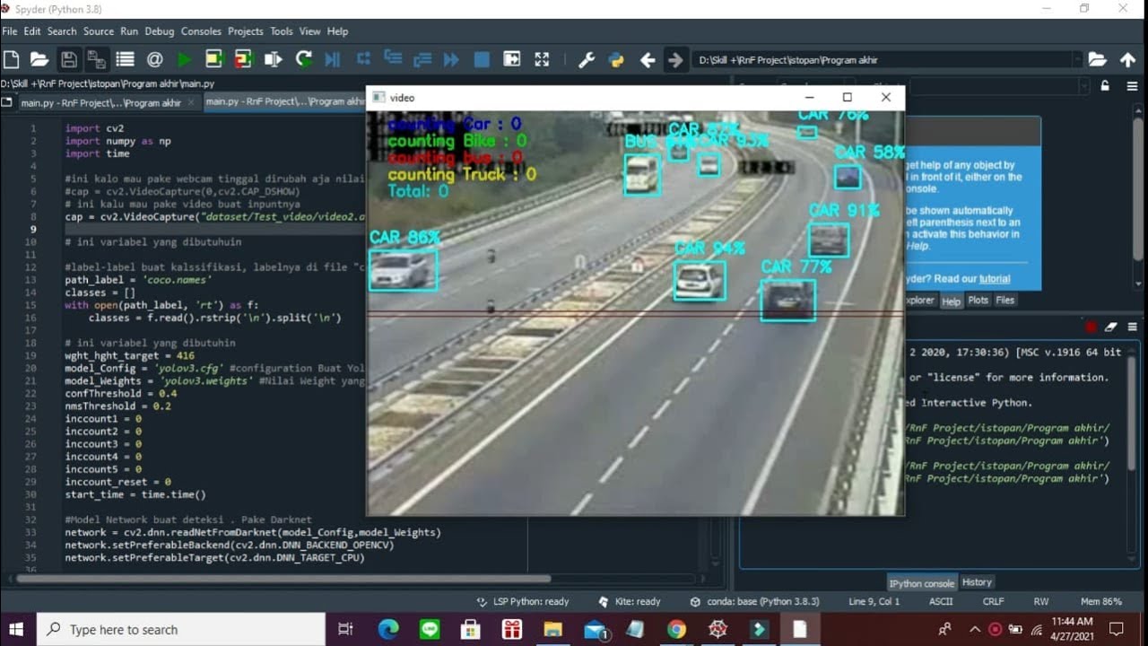Open the Debug menu
This screenshot has height=646, width=1148.
coord(160,31)
